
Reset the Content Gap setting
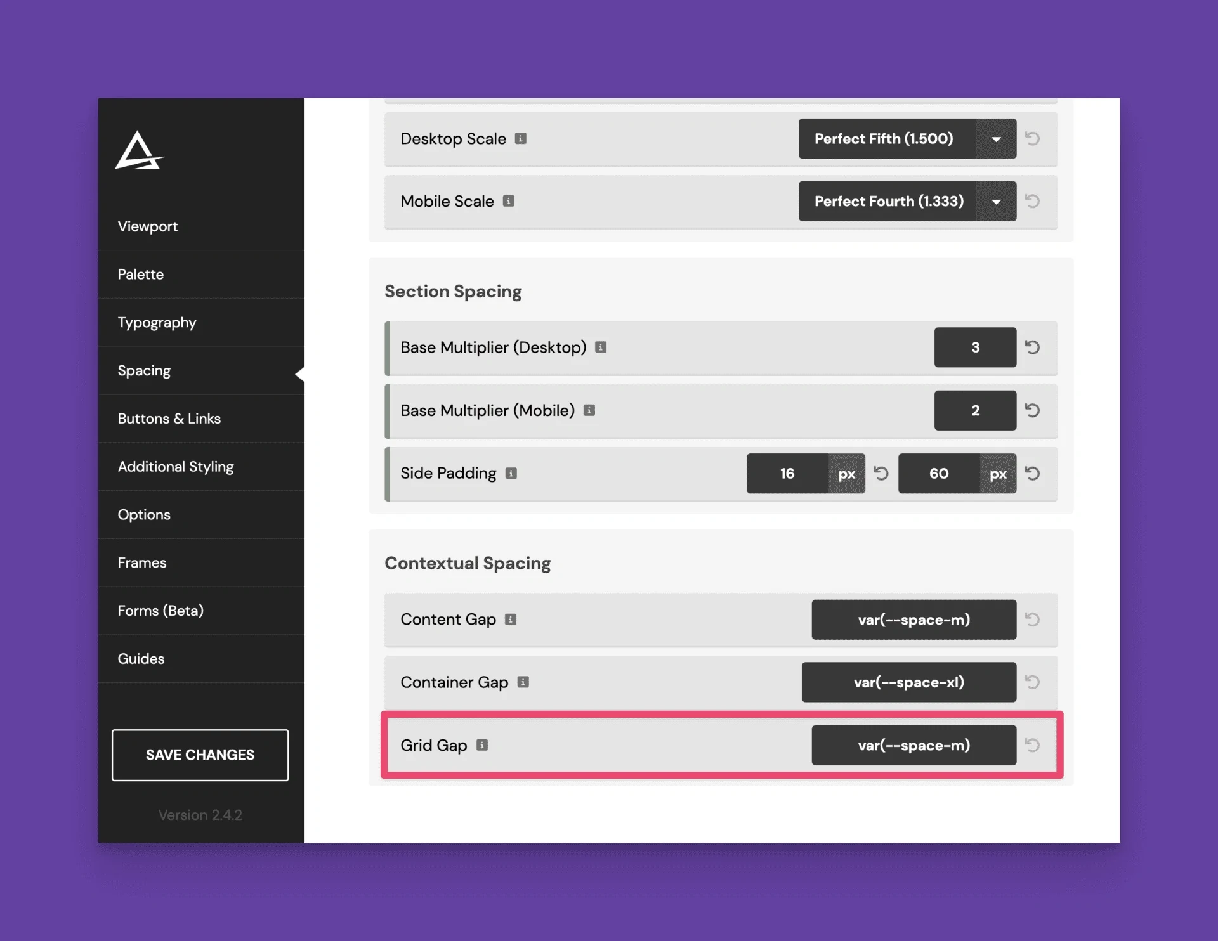click(1032, 620)
